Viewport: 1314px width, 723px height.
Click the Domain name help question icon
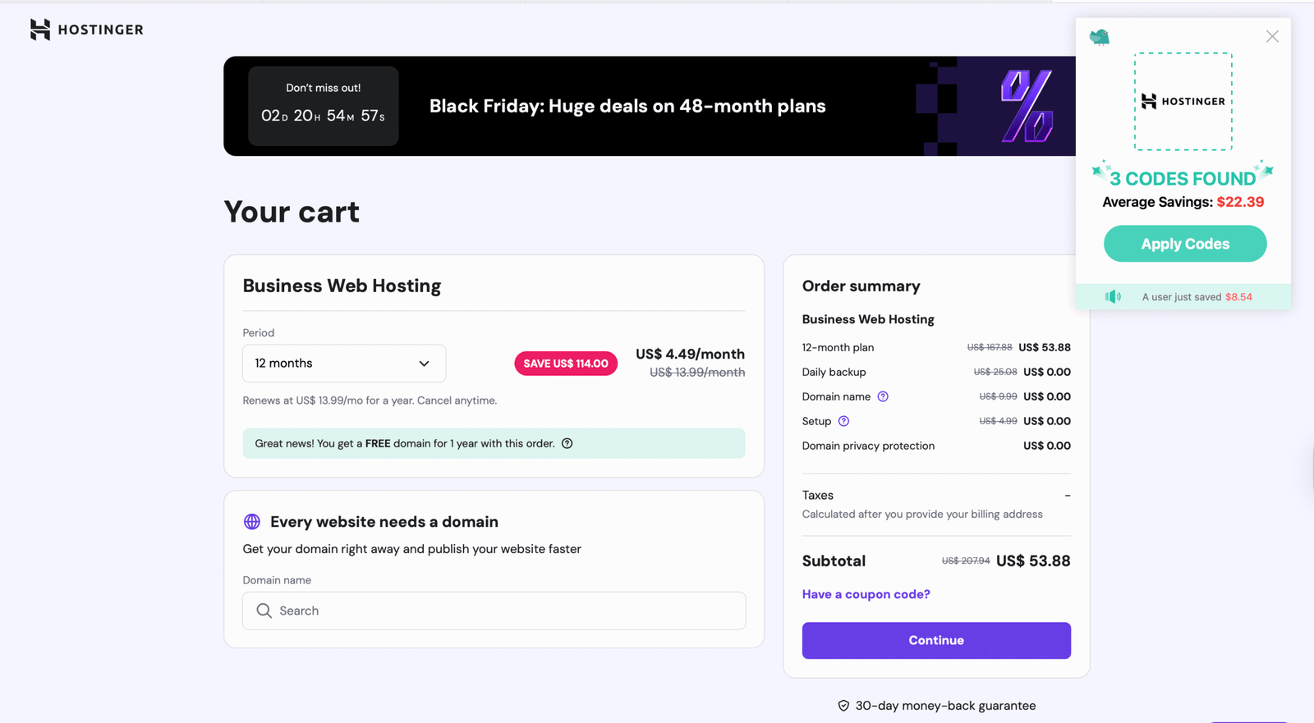[883, 396]
